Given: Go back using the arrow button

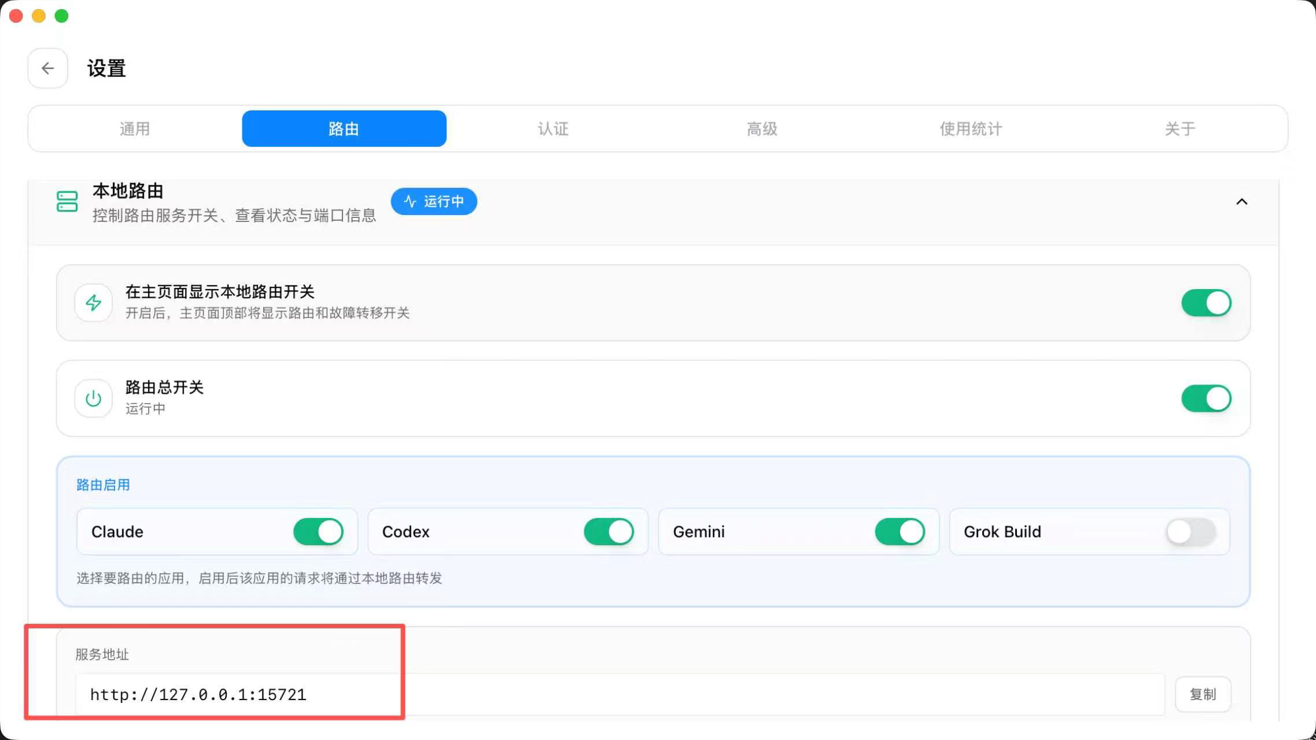Looking at the screenshot, I should click(x=48, y=68).
